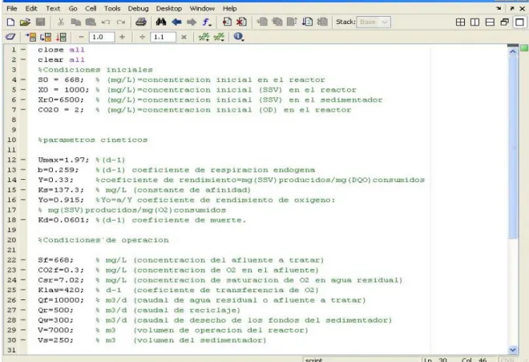Undock the editor with the diagonal arrow icon
529x362 pixels.
pyautogui.click(x=512, y=9)
